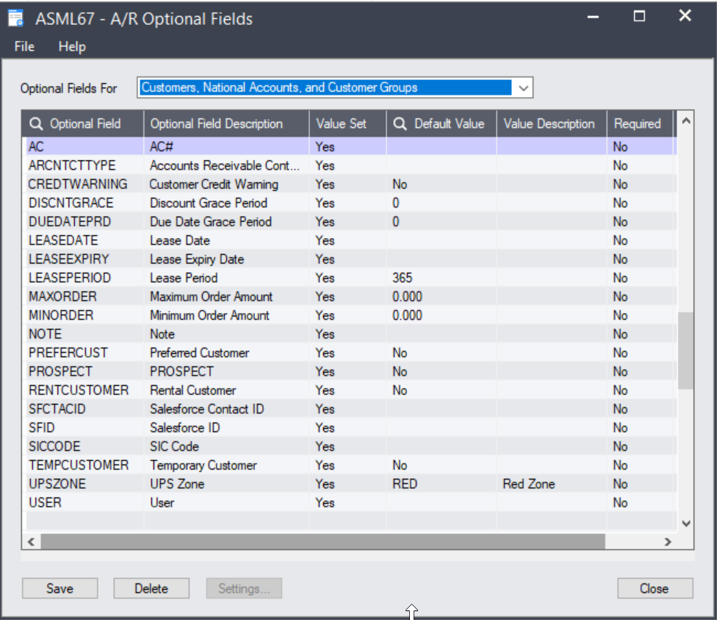Click the Sage app icon in title bar
The height and width of the screenshot is (620, 717).
tap(16, 18)
